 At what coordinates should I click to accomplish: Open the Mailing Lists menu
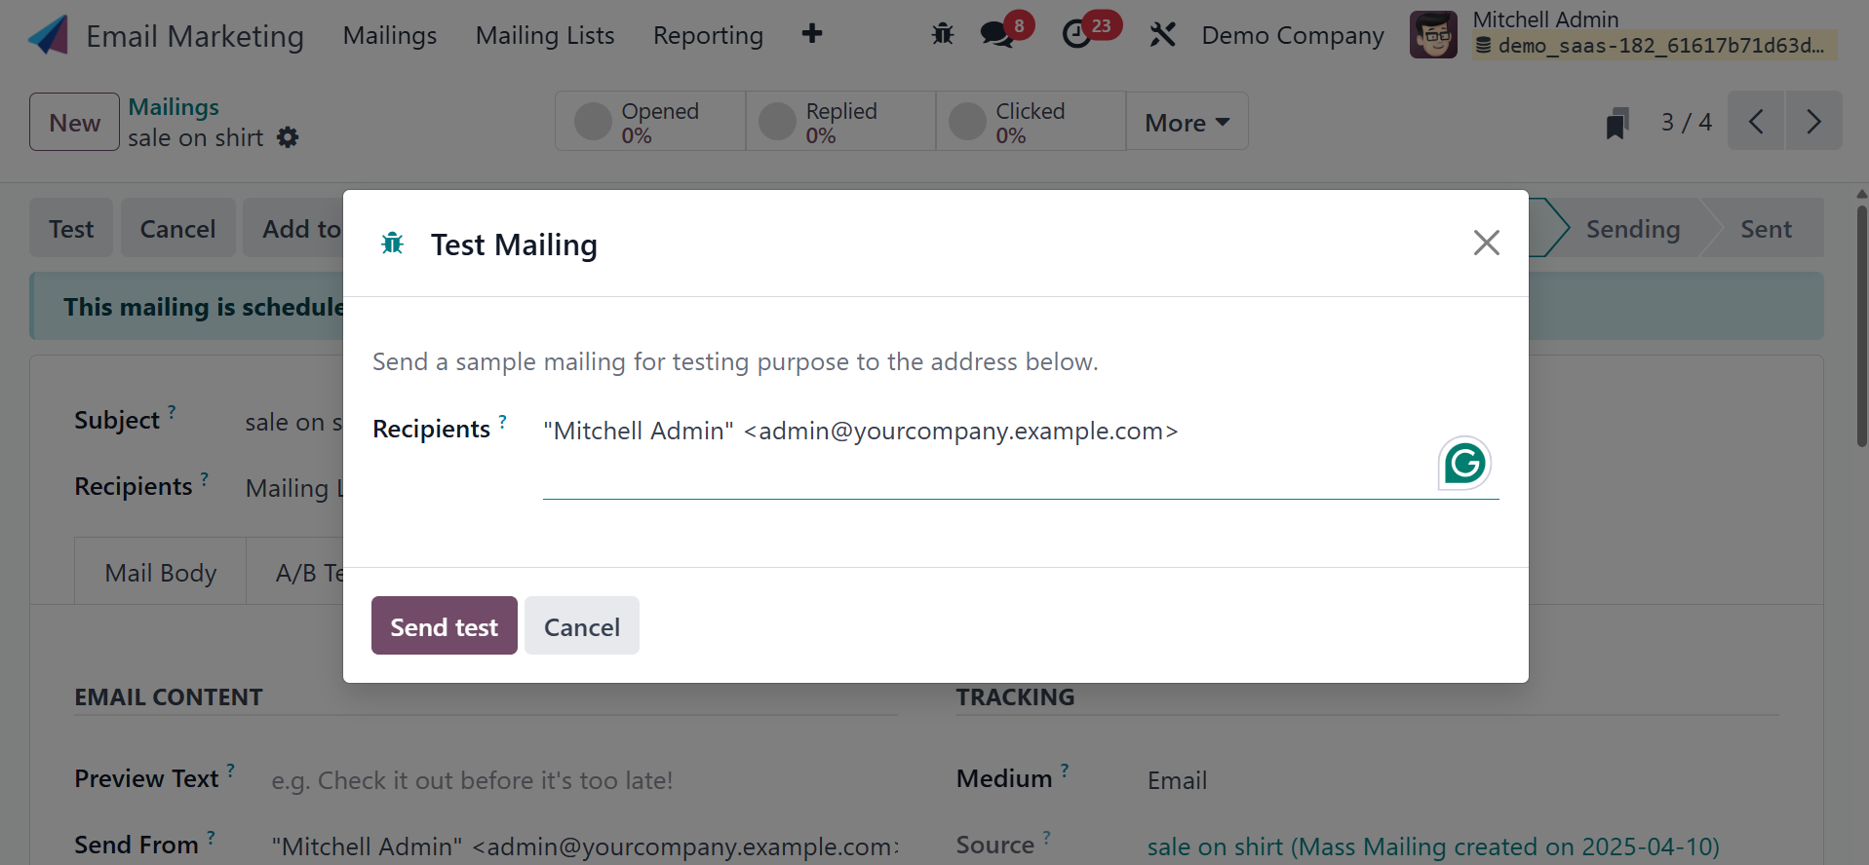545,36
